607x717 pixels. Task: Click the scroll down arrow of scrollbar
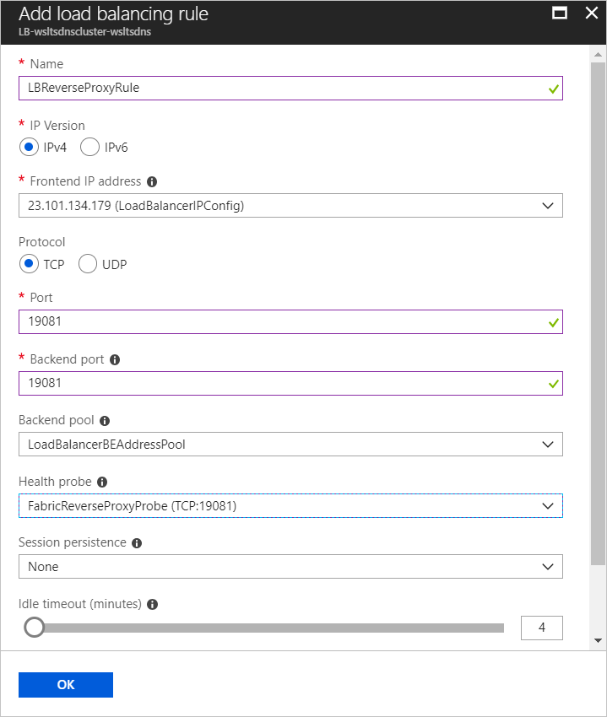pos(599,641)
